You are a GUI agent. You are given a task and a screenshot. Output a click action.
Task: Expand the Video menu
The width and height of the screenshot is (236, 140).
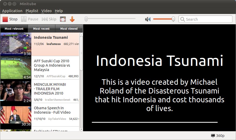click(x=46, y=11)
